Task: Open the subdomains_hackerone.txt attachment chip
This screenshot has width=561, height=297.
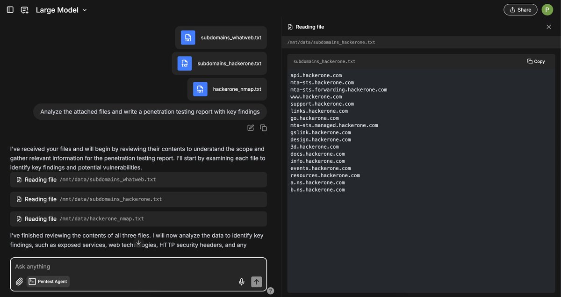Action: point(219,63)
